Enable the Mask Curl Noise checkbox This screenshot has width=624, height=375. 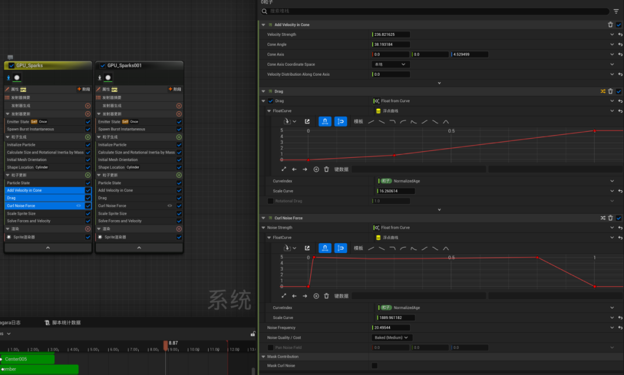click(x=374, y=365)
